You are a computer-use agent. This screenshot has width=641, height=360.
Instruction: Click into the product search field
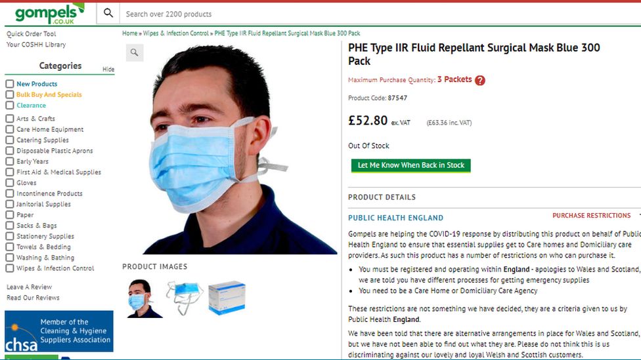[380, 14]
